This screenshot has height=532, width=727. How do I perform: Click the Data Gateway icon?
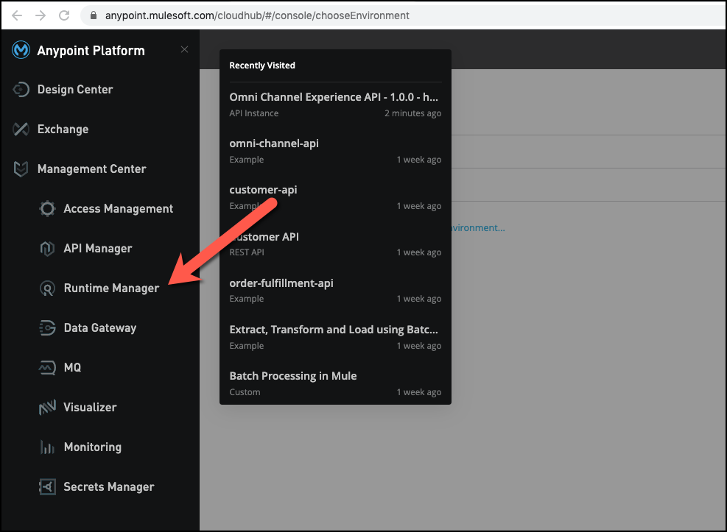pos(47,328)
